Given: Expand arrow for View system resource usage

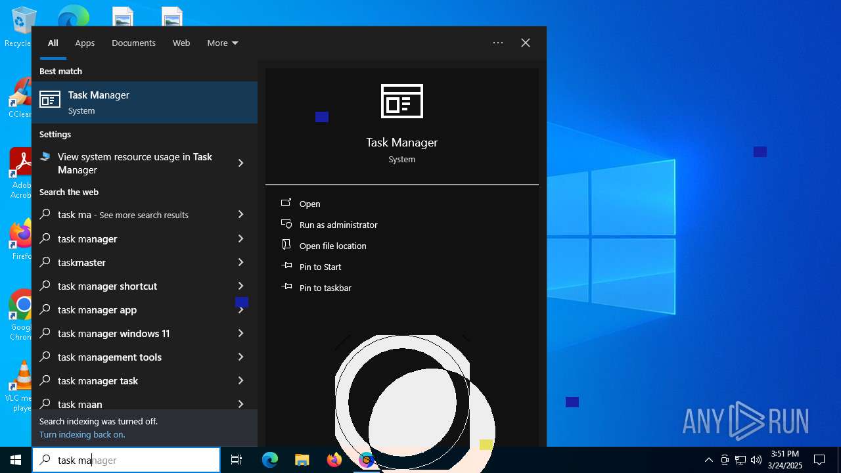Looking at the screenshot, I should point(240,163).
